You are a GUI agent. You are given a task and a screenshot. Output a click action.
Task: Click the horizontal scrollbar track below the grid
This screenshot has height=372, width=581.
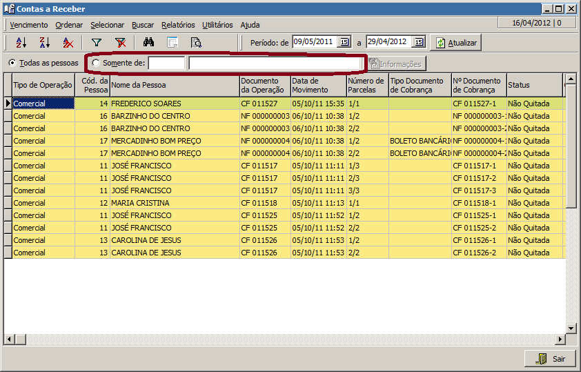(x=276, y=339)
